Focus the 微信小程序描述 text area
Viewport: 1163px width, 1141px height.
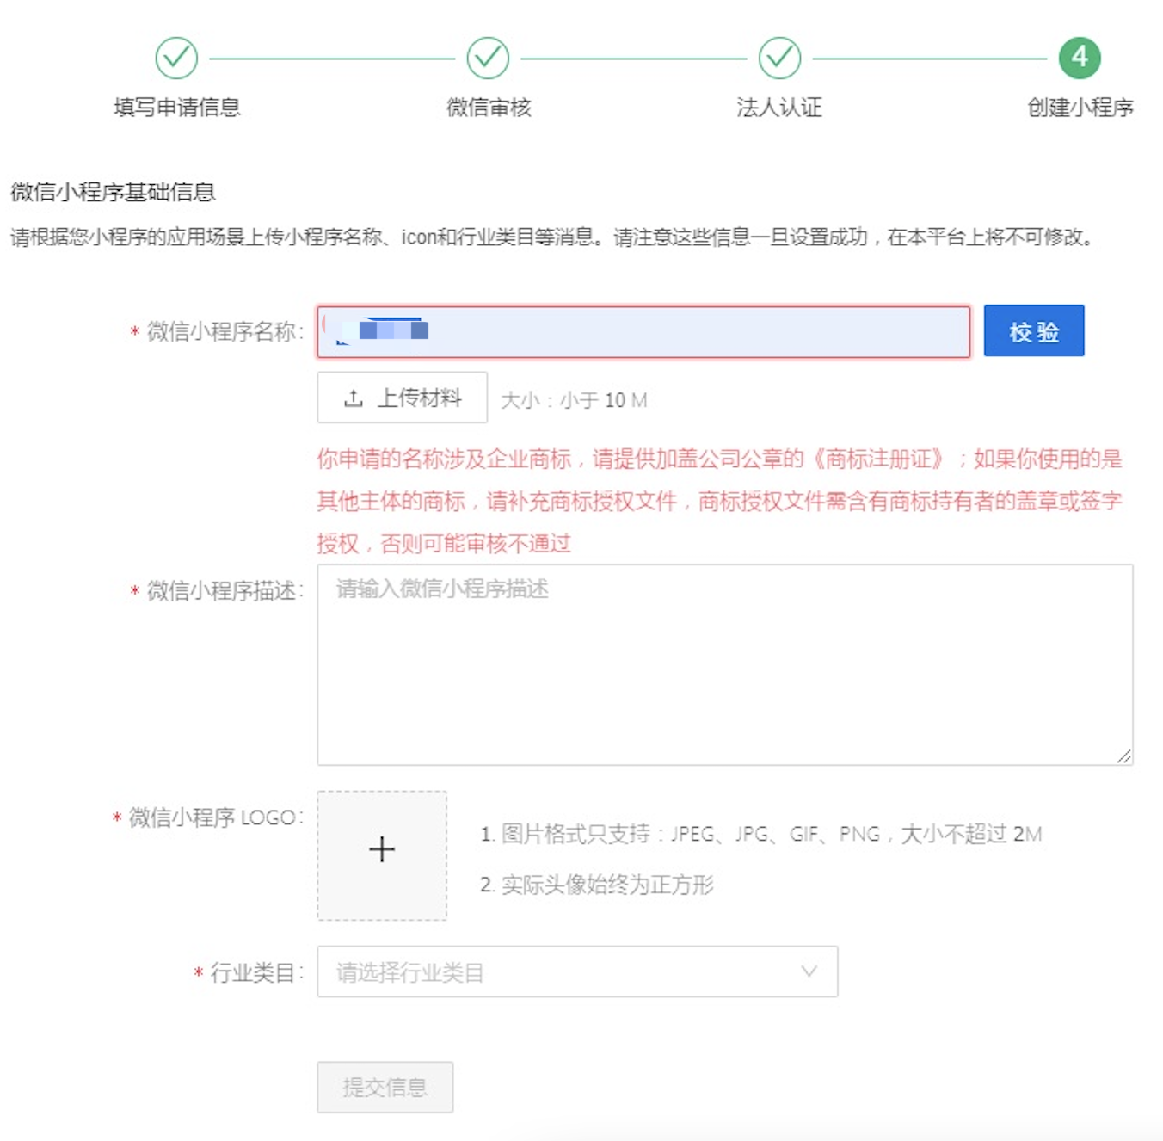tap(725, 665)
